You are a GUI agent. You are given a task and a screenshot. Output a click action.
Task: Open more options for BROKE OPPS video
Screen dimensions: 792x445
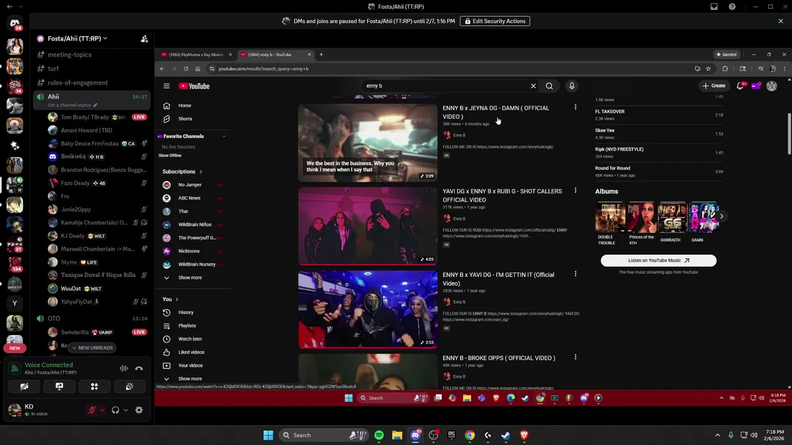[575, 357]
